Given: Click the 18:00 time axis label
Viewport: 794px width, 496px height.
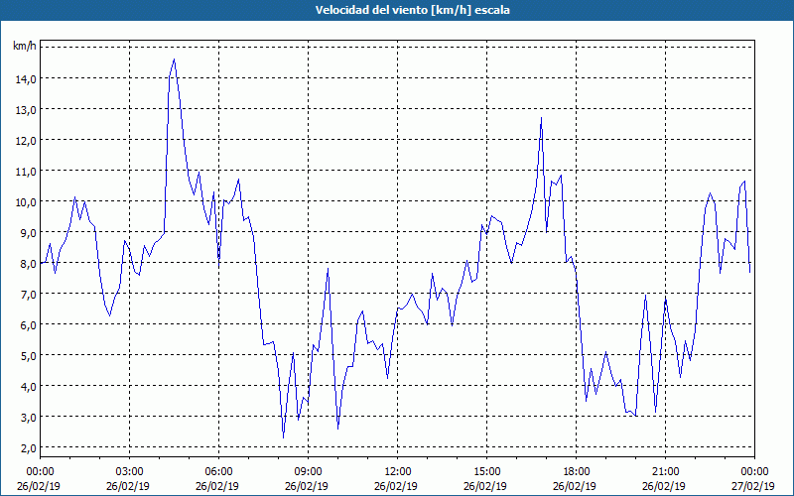Looking at the screenshot, I should tap(577, 472).
